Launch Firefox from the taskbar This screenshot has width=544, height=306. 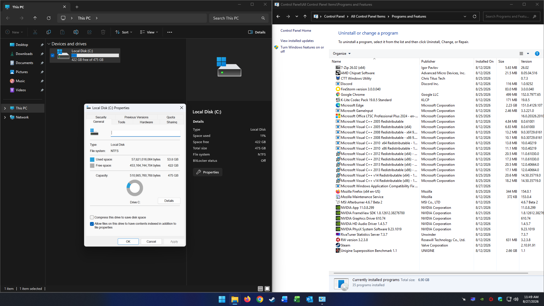[247, 299]
